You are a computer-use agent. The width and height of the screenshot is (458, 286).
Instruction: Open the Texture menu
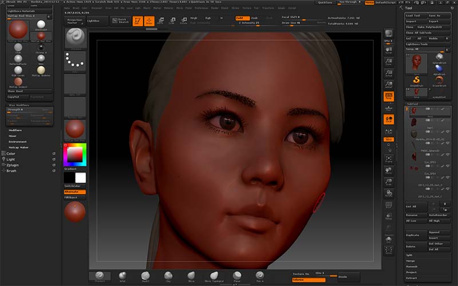(247, 8)
